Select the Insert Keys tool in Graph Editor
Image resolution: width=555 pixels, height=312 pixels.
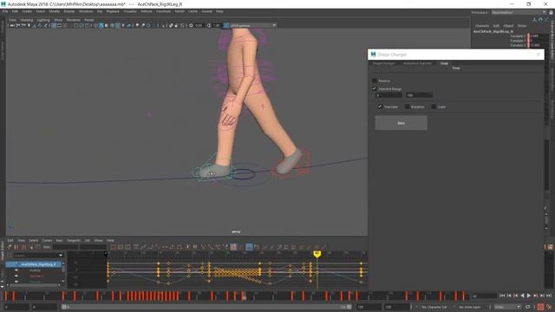coord(16,247)
